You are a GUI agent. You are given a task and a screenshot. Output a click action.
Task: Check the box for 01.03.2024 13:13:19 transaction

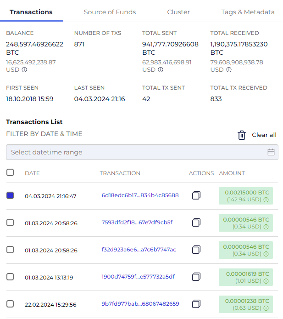point(10,277)
